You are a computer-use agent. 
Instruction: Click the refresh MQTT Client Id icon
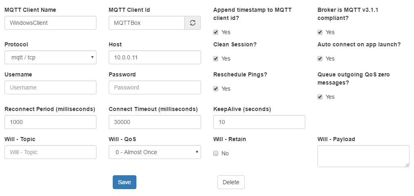pos(193,23)
